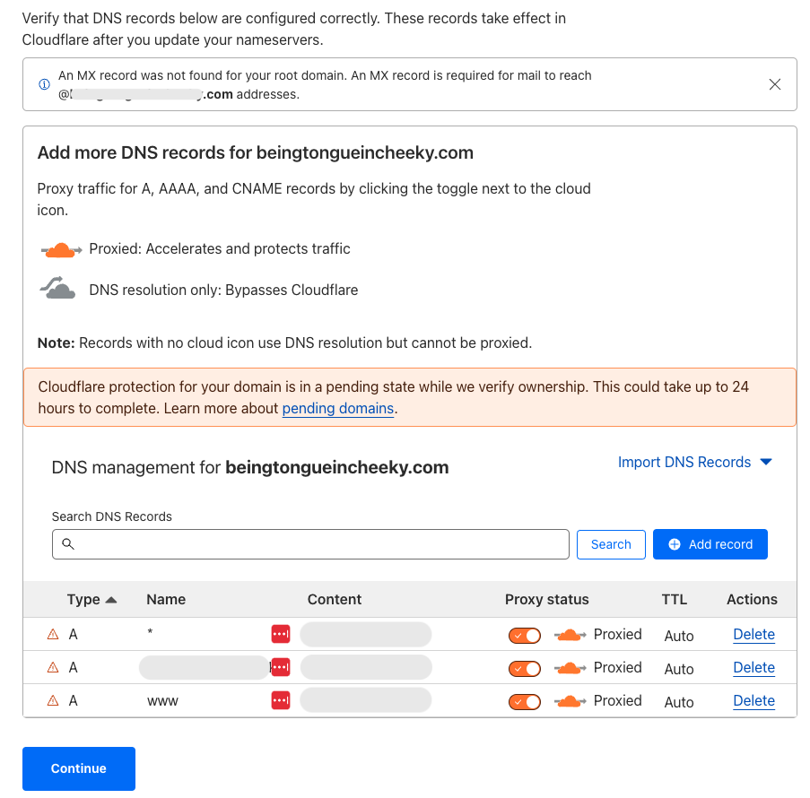Click the Actions column header
The width and height of the screenshot is (810, 798).
[752, 599]
